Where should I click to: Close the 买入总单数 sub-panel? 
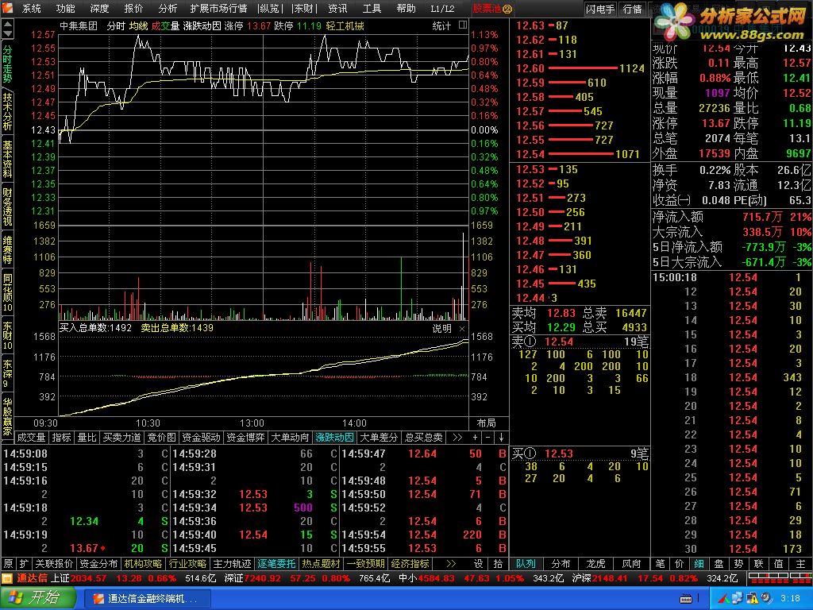[462, 328]
